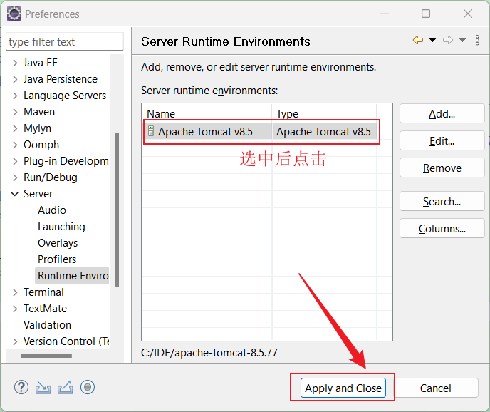Viewport: 490px width, 412px height.
Task: Expand the Maven tree node
Action: coord(15,112)
